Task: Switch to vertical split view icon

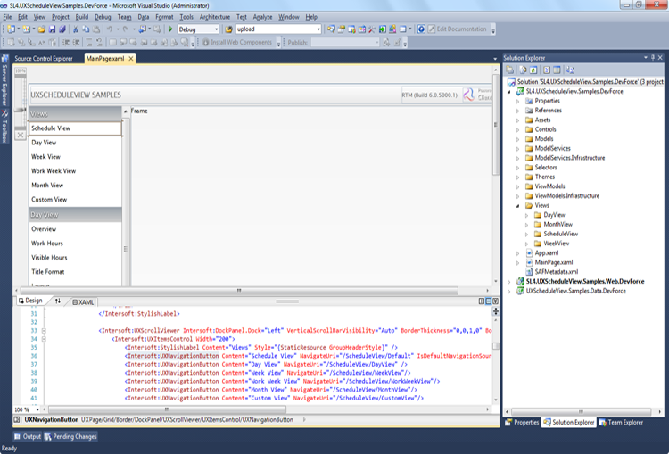Action: (x=482, y=301)
